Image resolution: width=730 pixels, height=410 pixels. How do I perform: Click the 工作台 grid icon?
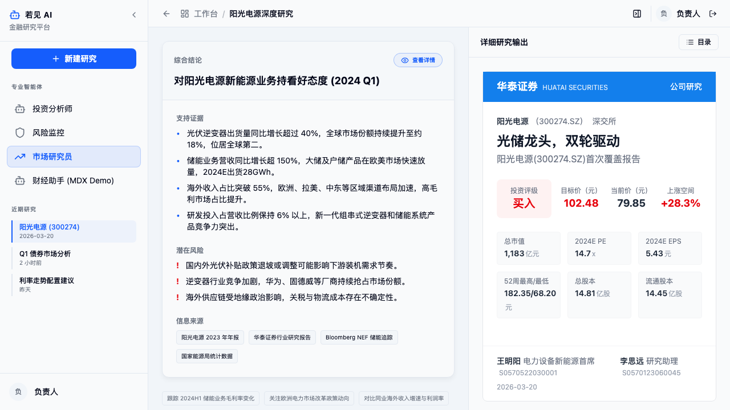tap(185, 14)
